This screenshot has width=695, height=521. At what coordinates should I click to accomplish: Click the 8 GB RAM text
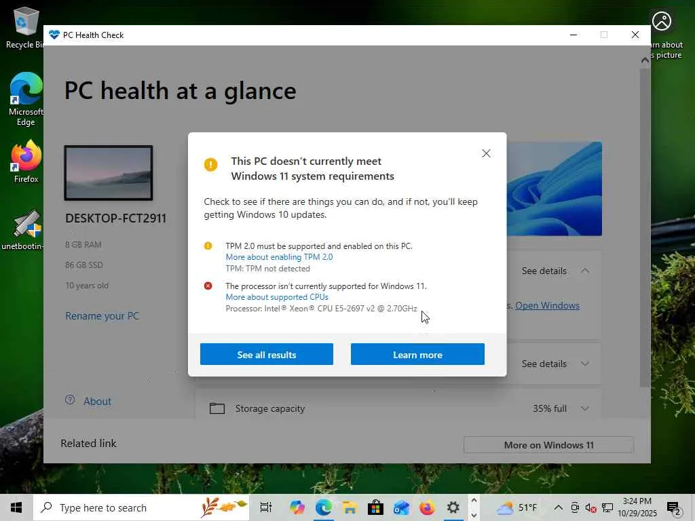pyautogui.click(x=83, y=244)
